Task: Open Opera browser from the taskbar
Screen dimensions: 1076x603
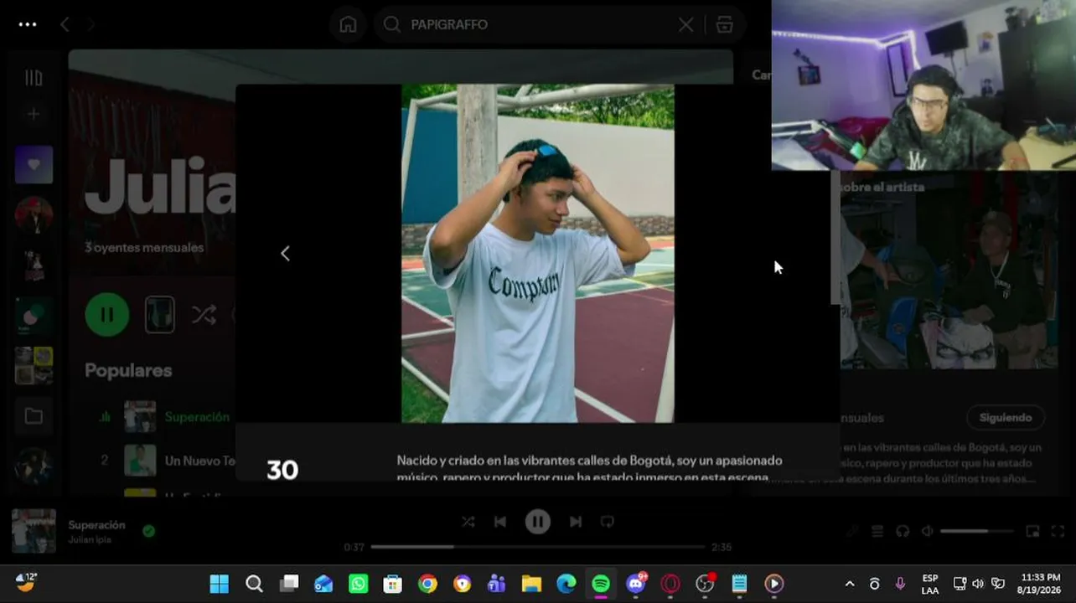Action: coord(670,584)
